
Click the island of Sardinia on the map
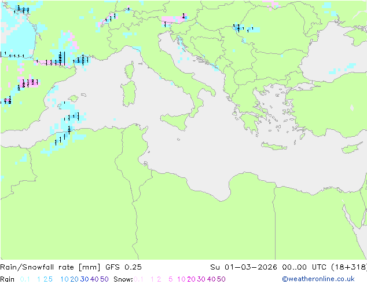(129, 94)
